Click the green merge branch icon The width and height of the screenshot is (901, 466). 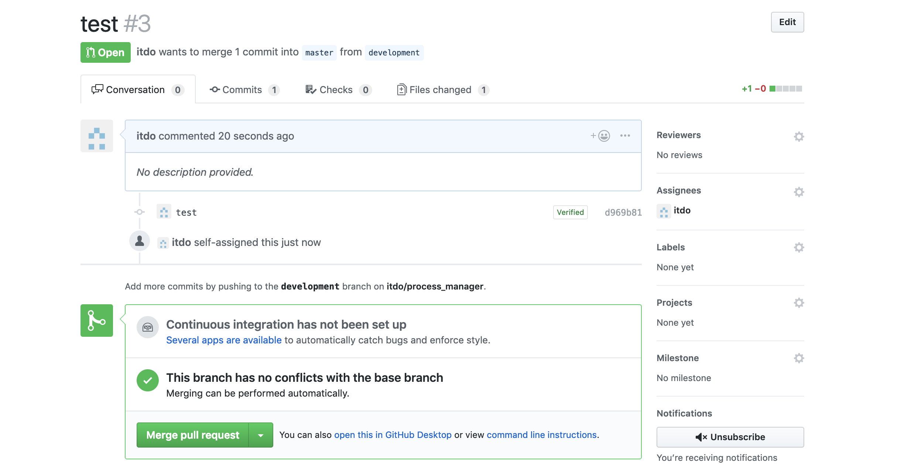pos(97,321)
